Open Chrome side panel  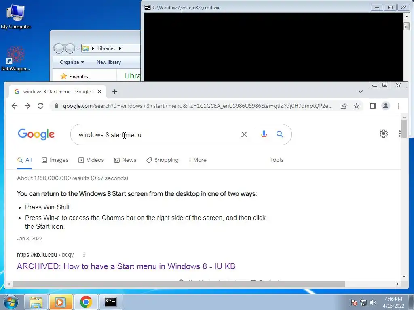[x=372, y=106]
